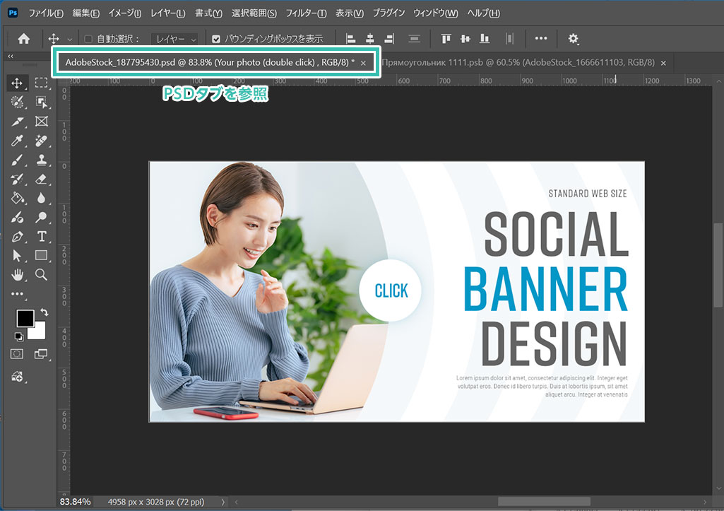Reset to default black and white colors
Viewport: 724px width, 511px height.
[x=18, y=336]
